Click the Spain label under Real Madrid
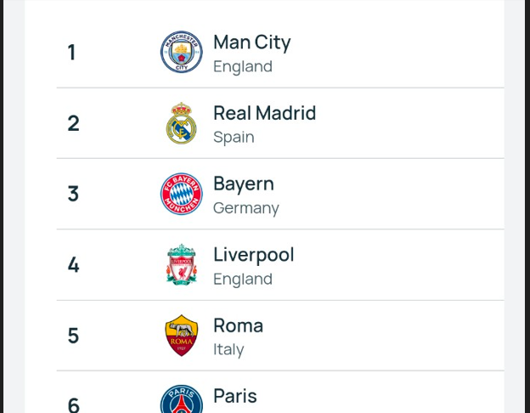530x413 pixels. 234,138
